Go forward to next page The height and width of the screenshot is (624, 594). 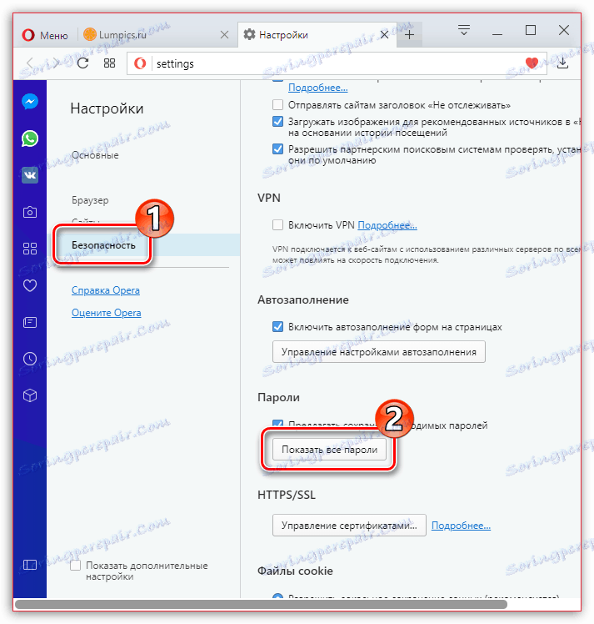(x=56, y=63)
